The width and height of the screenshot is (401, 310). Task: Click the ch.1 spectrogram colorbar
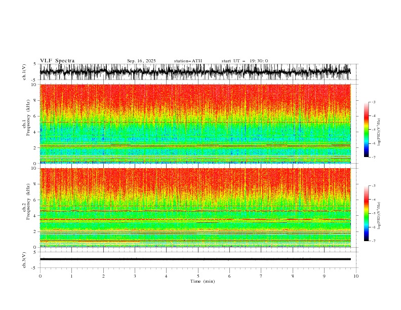coord(366,129)
